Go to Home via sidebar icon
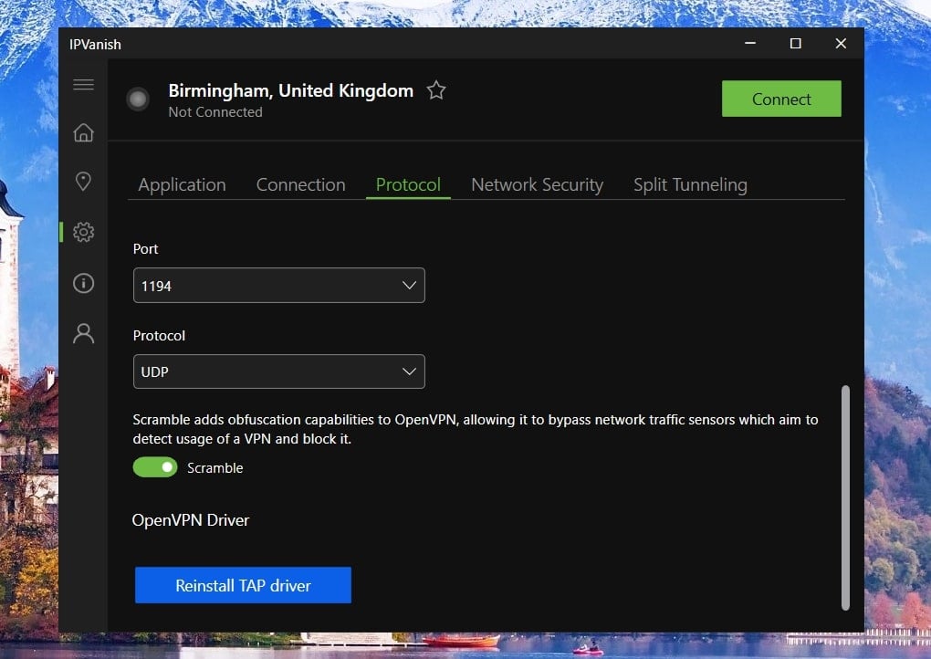 [83, 133]
